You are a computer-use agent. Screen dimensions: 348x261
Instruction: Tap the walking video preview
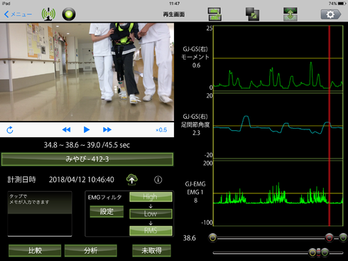click(87, 72)
